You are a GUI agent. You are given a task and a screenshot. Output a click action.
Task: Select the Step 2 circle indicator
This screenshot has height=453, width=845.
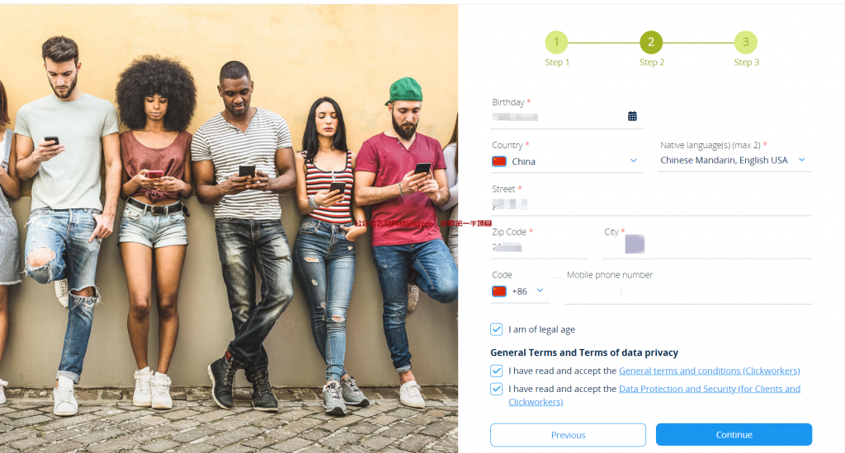(x=651, y=43)
